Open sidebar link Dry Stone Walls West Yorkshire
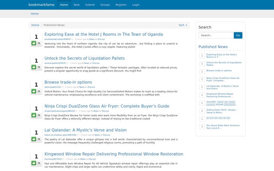 tap(223, 127)
